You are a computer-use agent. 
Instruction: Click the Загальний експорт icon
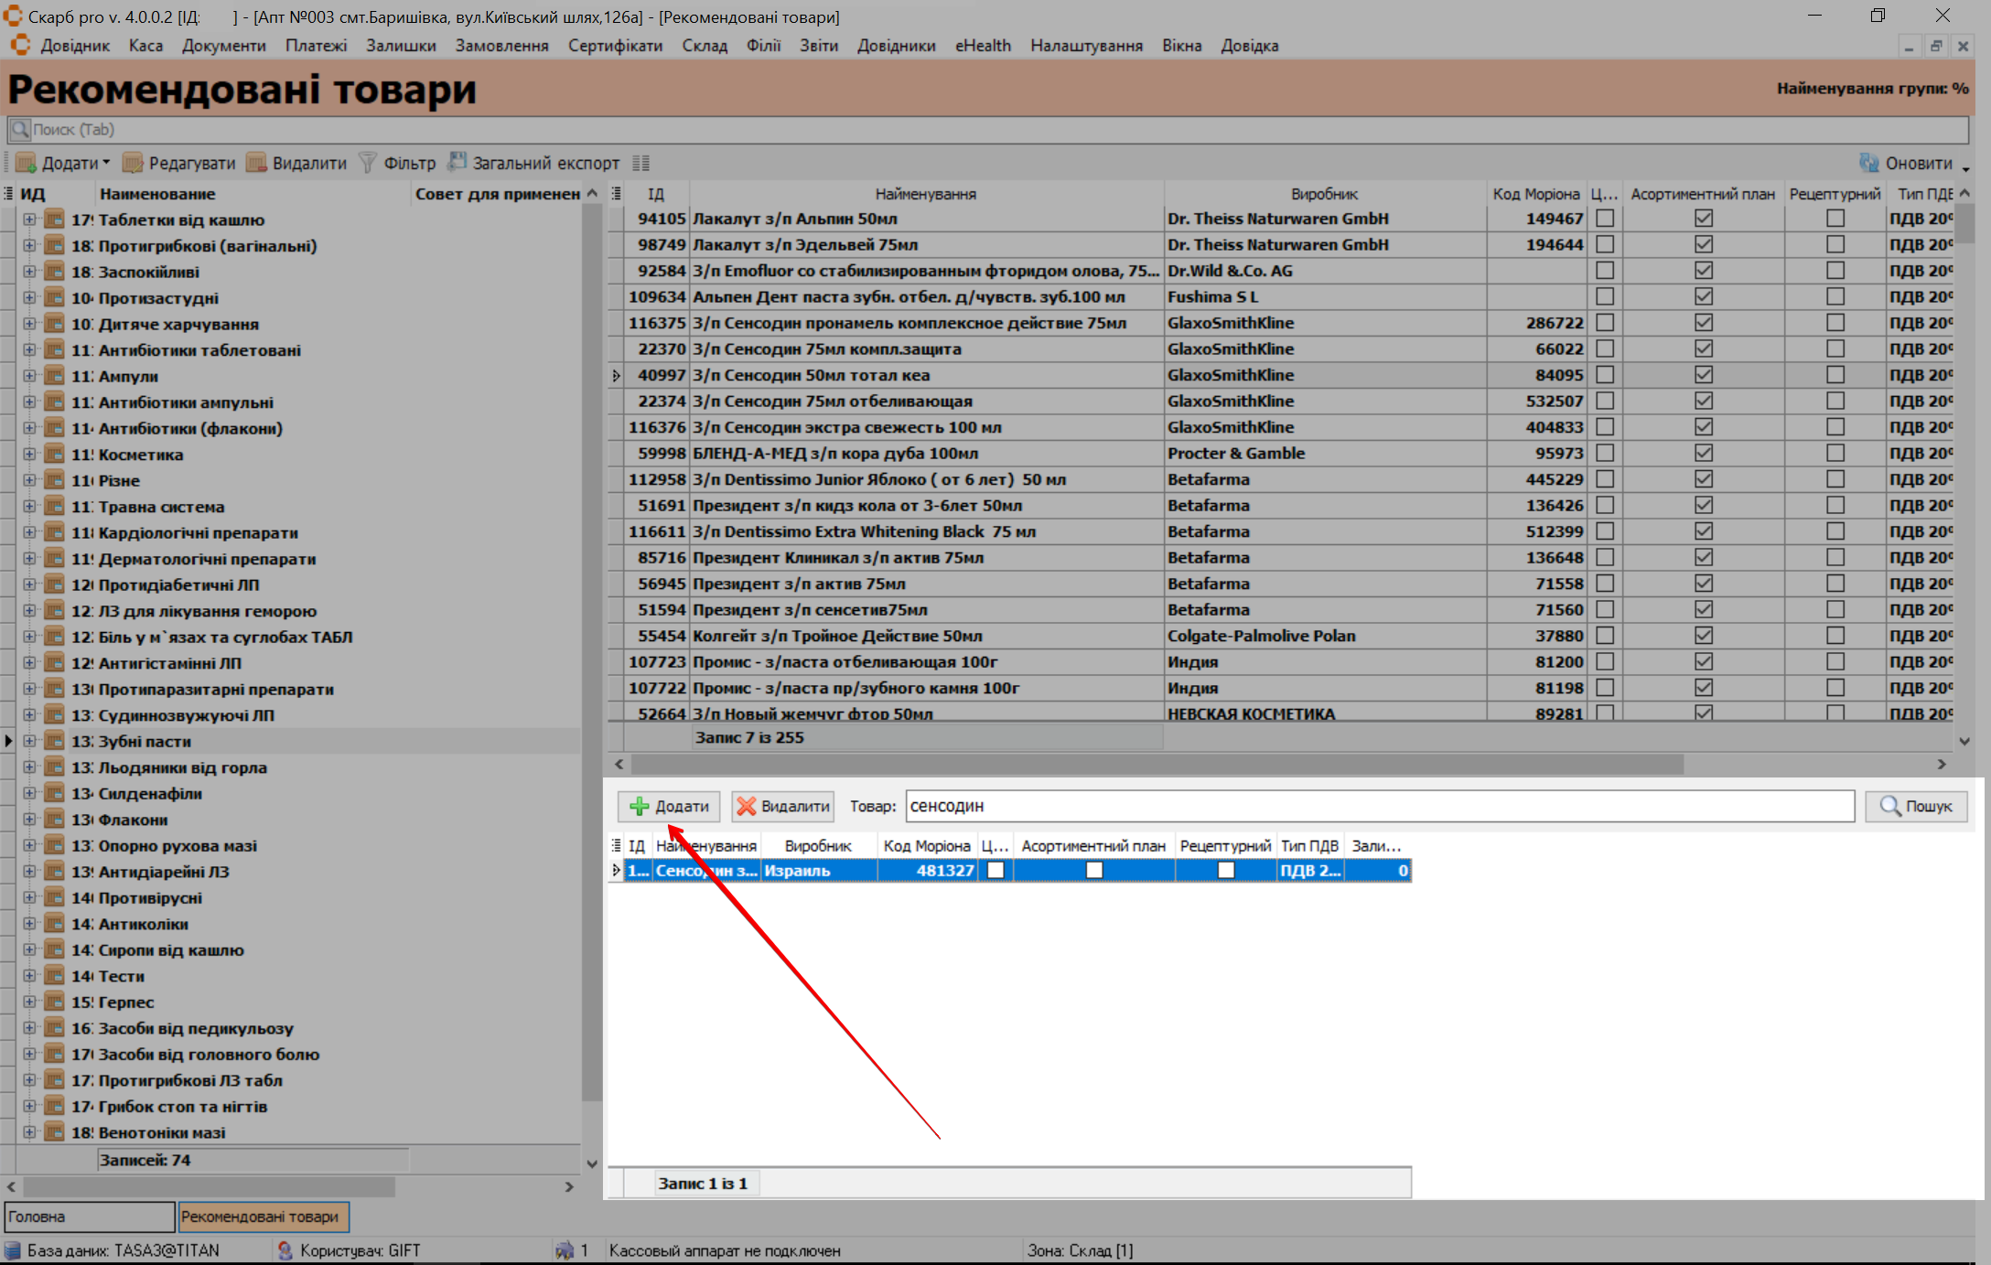(457, 163)
